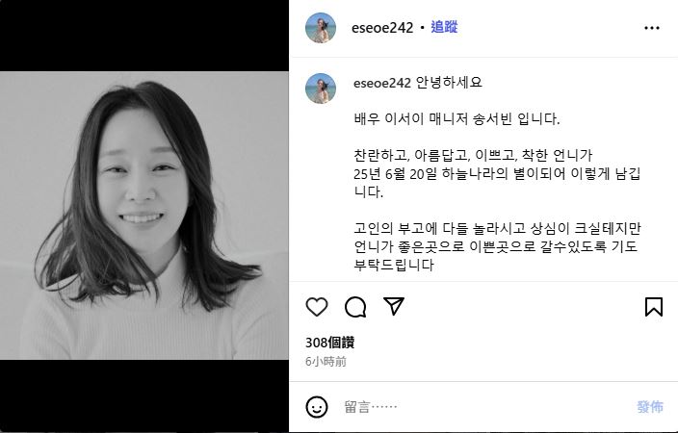Focus the 留言 comment input field
This screenshot has width=678, height=433.
(x=484, y=407)
